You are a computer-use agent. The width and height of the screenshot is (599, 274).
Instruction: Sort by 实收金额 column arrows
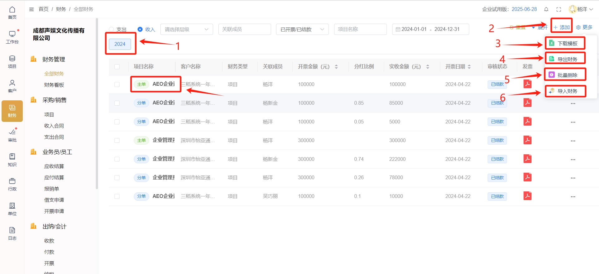coord(428,67)
